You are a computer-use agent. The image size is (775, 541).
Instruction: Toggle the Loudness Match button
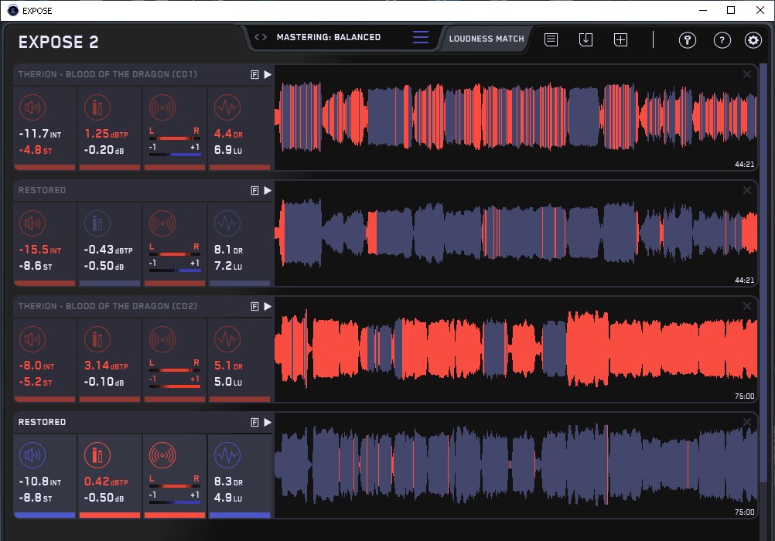click(487, 39)
